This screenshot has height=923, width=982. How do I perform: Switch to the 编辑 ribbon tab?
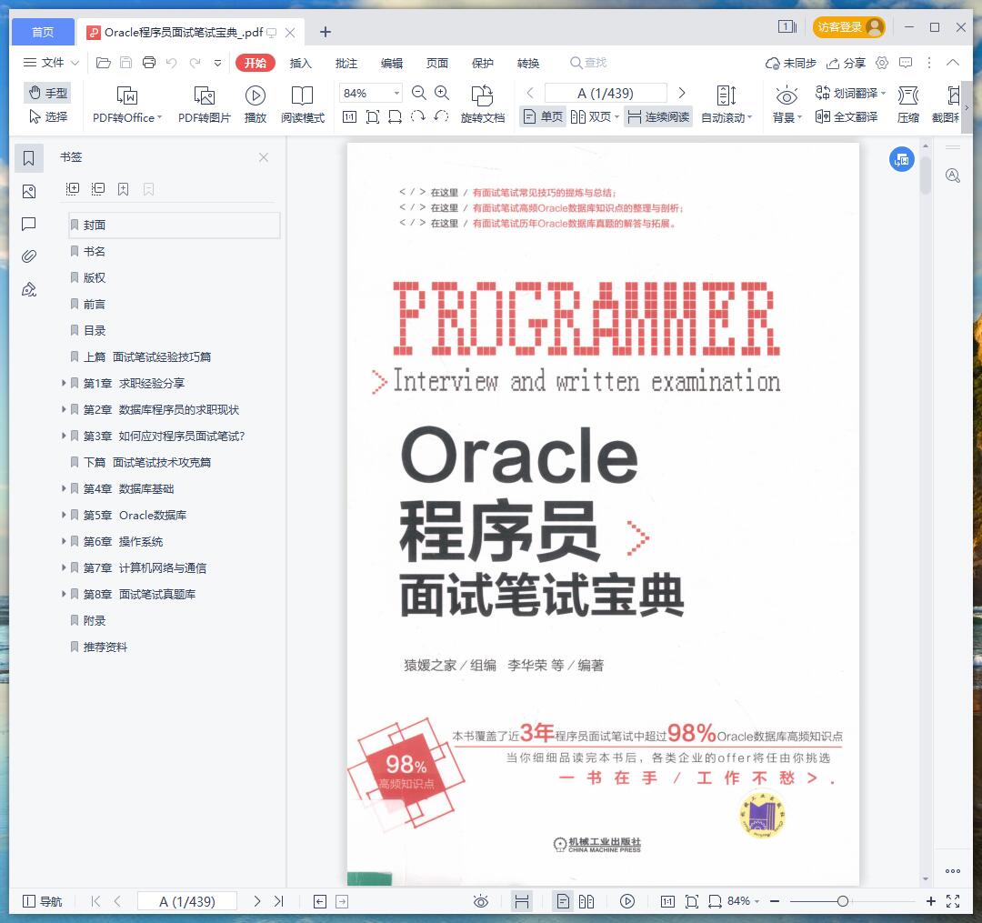click(392, 63)
